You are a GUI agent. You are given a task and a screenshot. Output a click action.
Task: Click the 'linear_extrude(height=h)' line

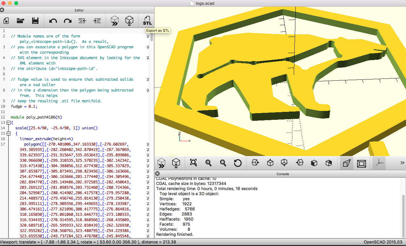coord(46,139)
